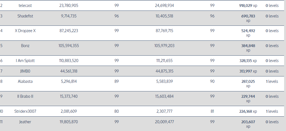Click the 690,783 xp gain for Shadefist
The image size is (286, 131).
[248, 18]
